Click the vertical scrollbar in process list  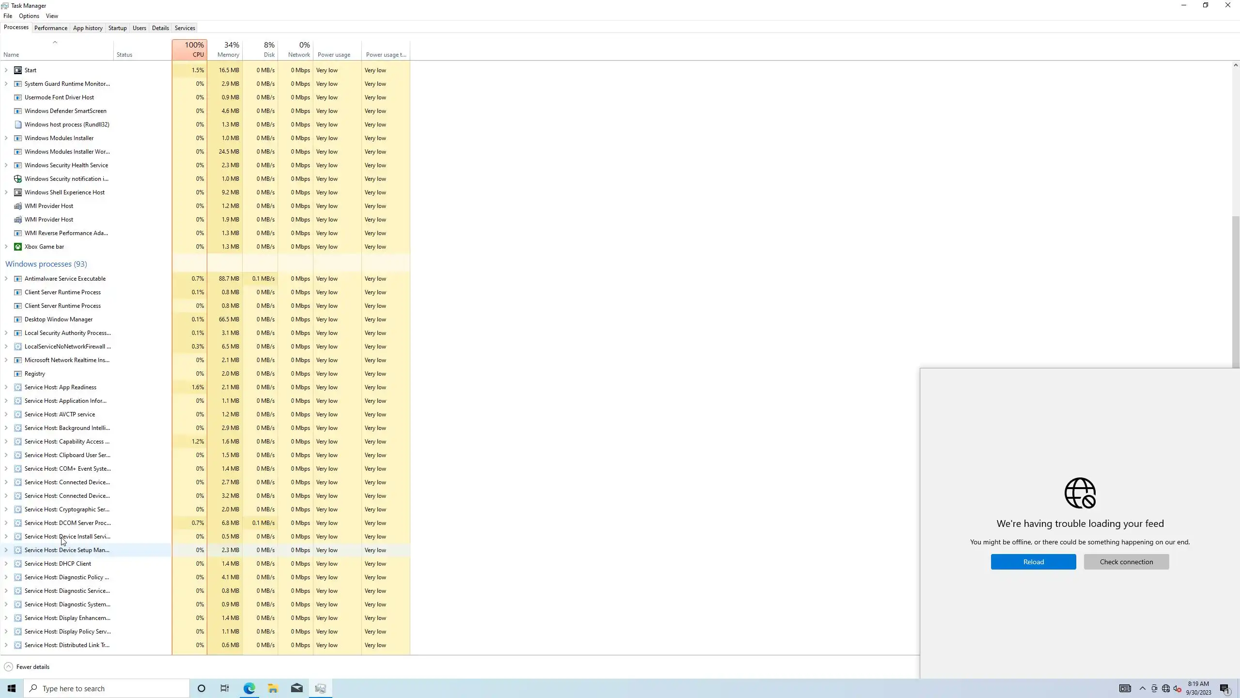(x=1235, y=291)
